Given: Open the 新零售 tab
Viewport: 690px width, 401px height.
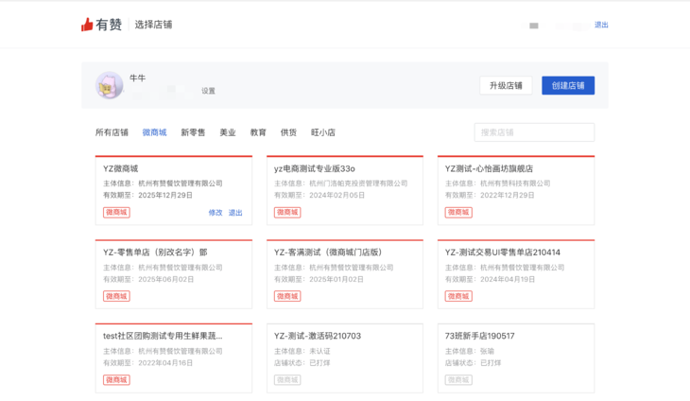Looking at the screenshot, I should [193, 132].
